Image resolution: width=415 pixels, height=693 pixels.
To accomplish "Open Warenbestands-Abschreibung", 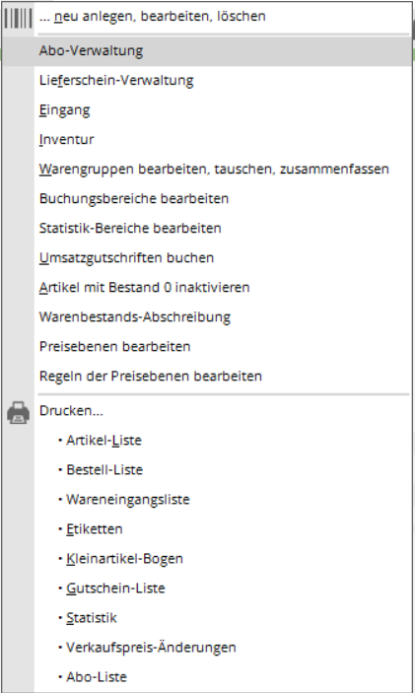I will [x=207, y=317].
